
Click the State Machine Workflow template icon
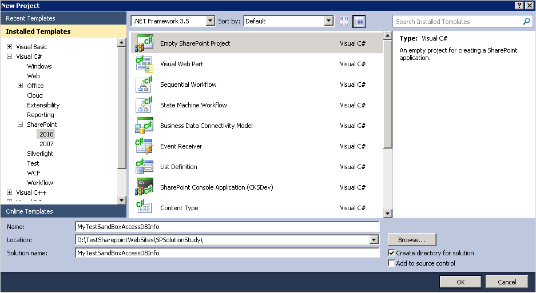144,105
